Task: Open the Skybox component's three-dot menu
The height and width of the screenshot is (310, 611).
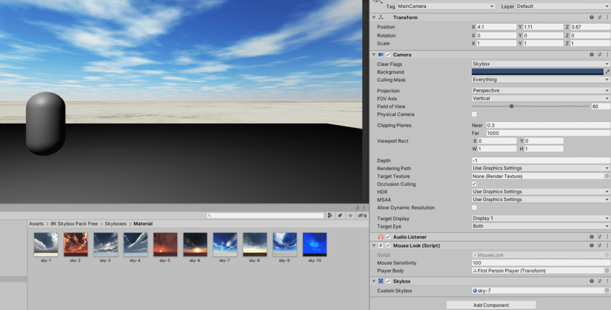Action: 607,281
